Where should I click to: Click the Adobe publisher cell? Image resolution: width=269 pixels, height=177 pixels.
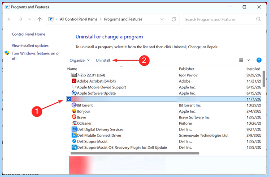[x=185, y=81]
